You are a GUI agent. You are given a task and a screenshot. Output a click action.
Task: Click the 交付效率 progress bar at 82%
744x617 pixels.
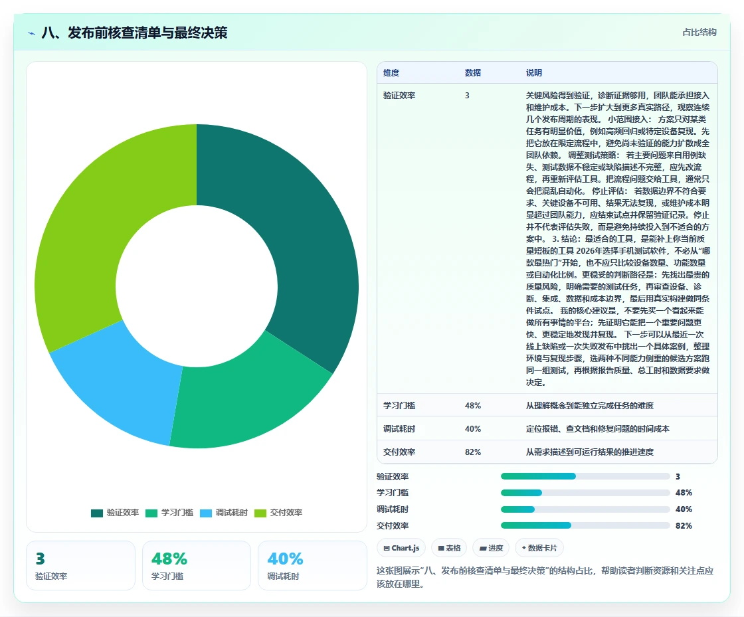tap(585, 525)
